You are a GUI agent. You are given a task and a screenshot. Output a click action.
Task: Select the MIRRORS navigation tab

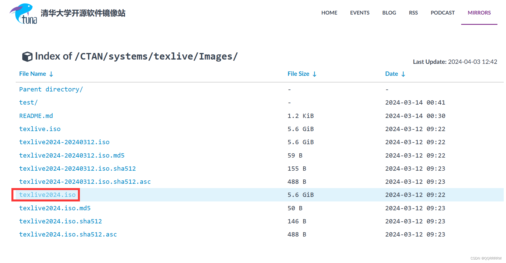pyautogui.click(x=479, y=13)
